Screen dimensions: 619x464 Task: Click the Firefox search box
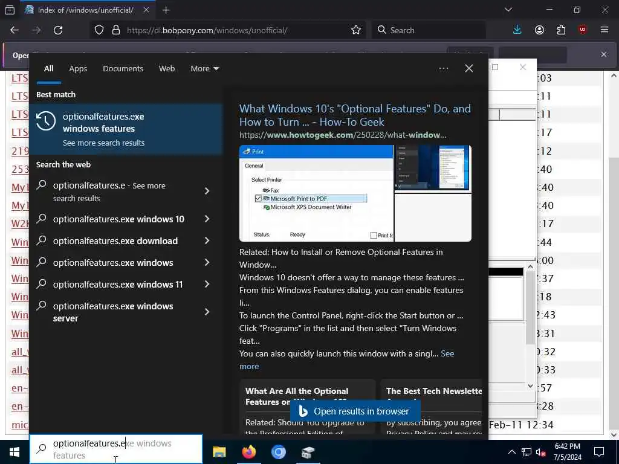click(x=429, y=30)
